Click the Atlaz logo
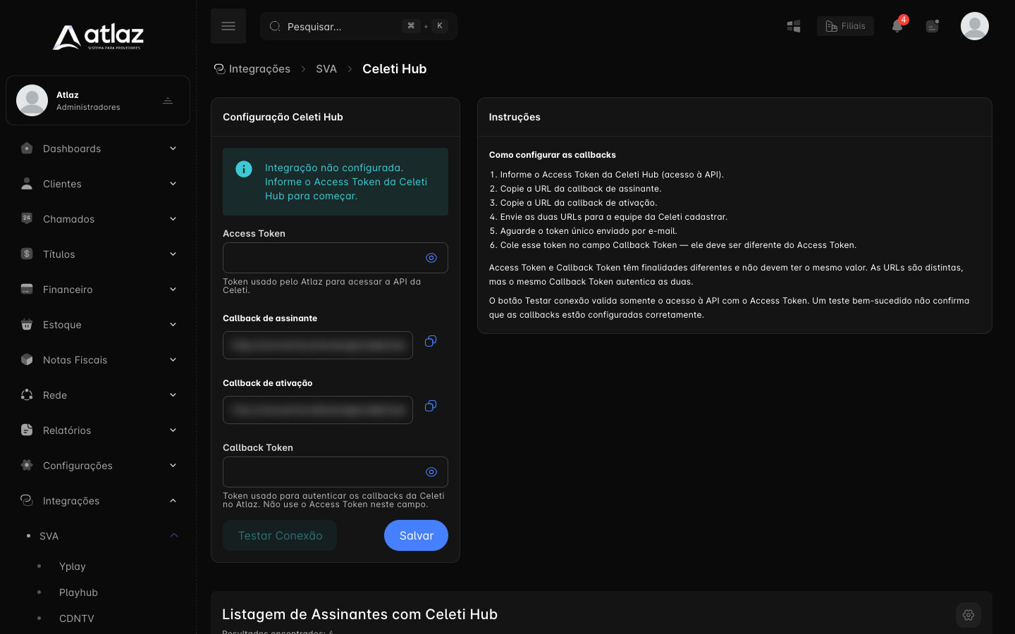This screenshot has width=1015, height=634. tap(98, 37)
